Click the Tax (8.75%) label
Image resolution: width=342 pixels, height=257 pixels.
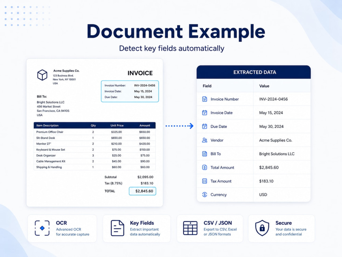tap(114, 183)
